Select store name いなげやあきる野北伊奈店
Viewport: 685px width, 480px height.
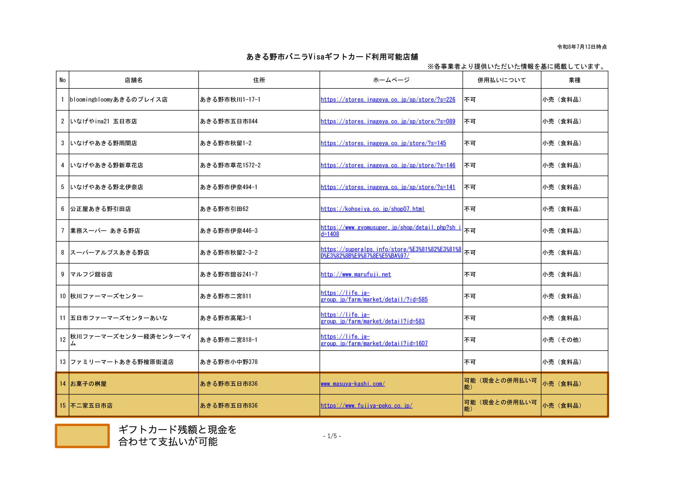click(106, 187)
